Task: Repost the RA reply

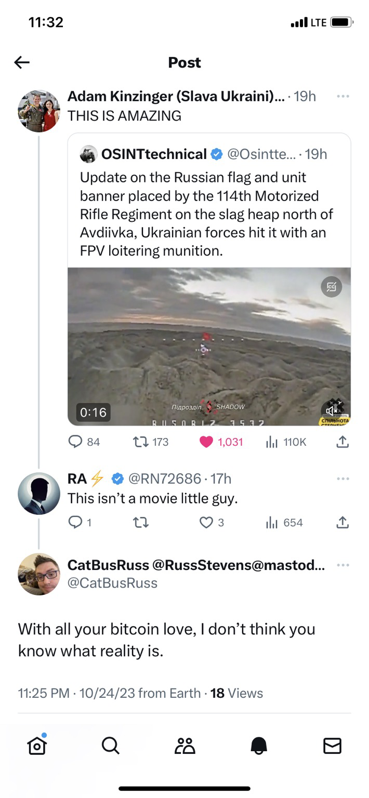Action: pos(141,523)
